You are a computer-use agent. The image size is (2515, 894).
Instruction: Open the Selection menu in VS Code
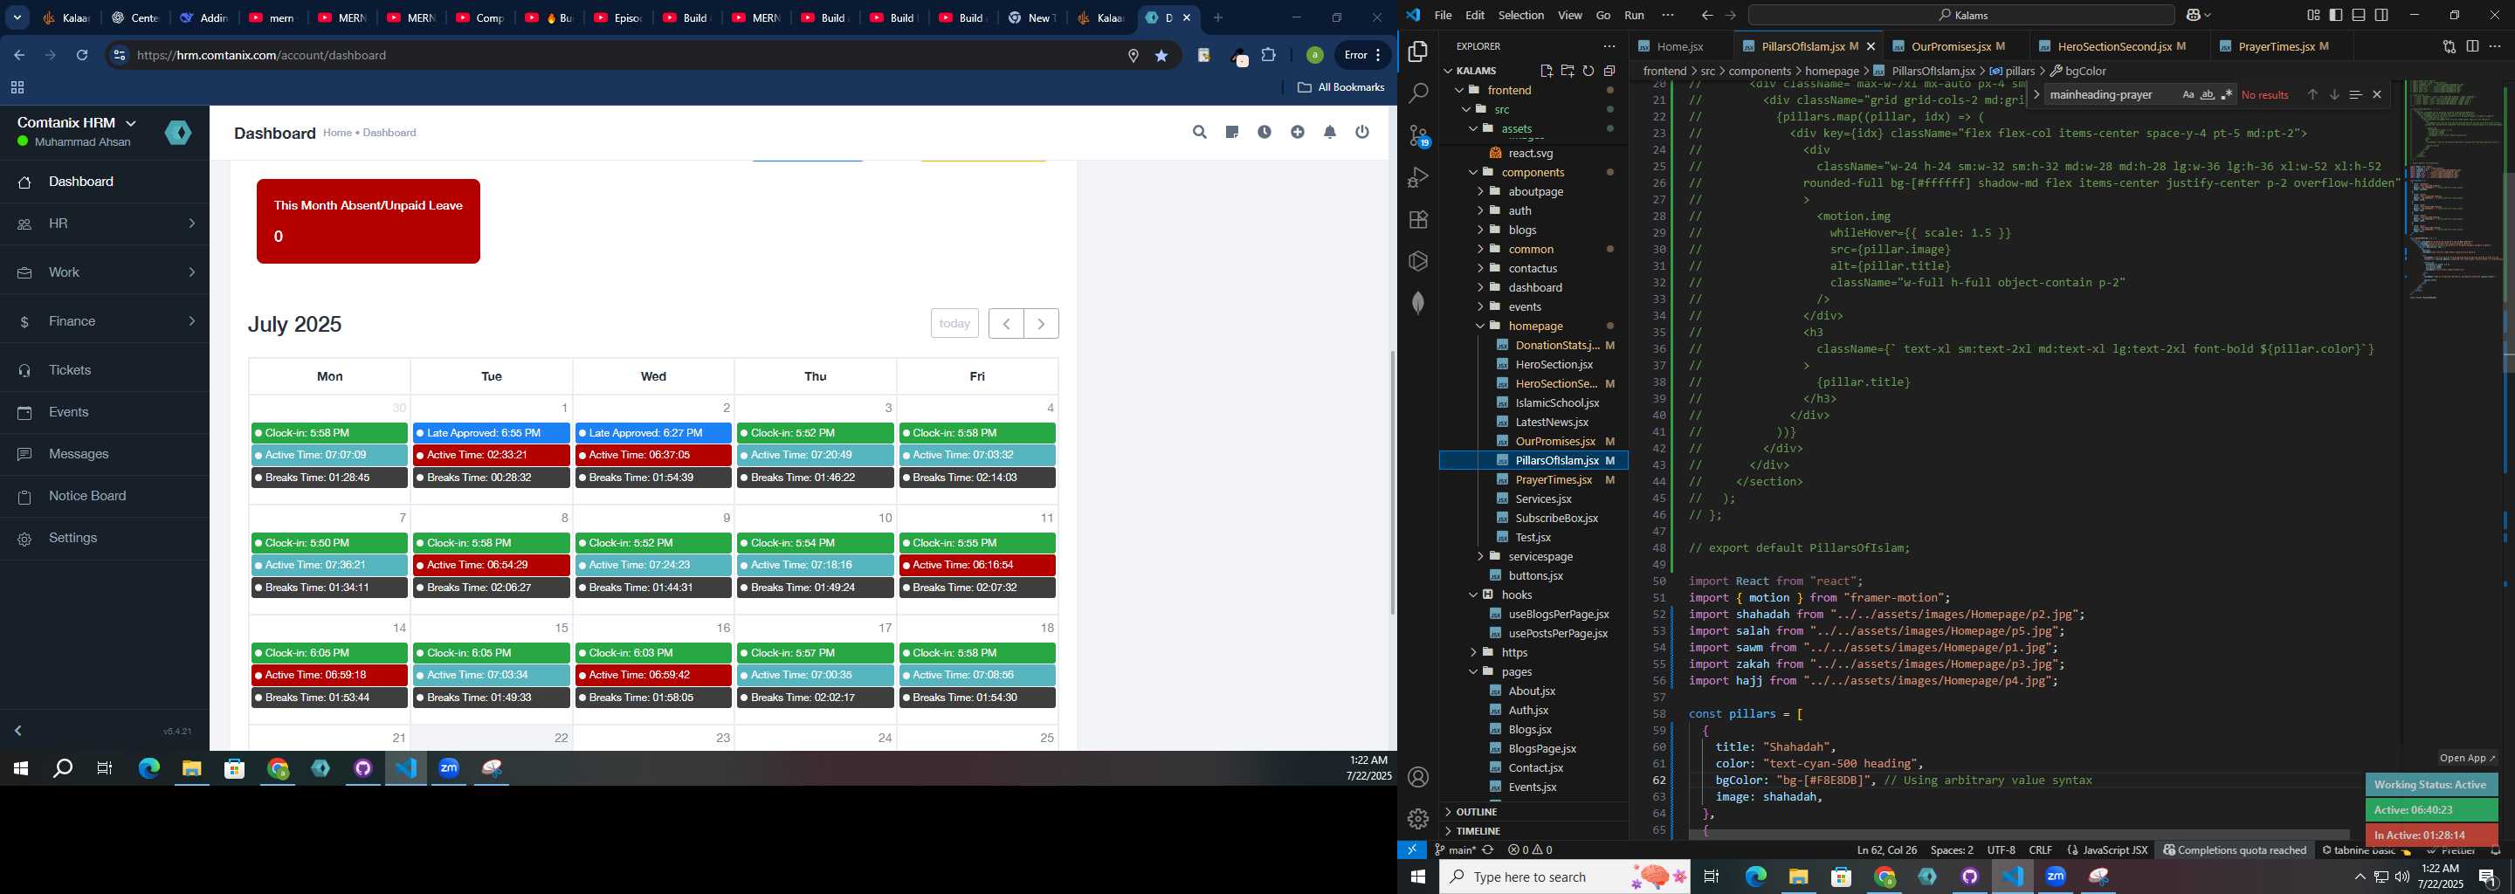(1521, 15)
